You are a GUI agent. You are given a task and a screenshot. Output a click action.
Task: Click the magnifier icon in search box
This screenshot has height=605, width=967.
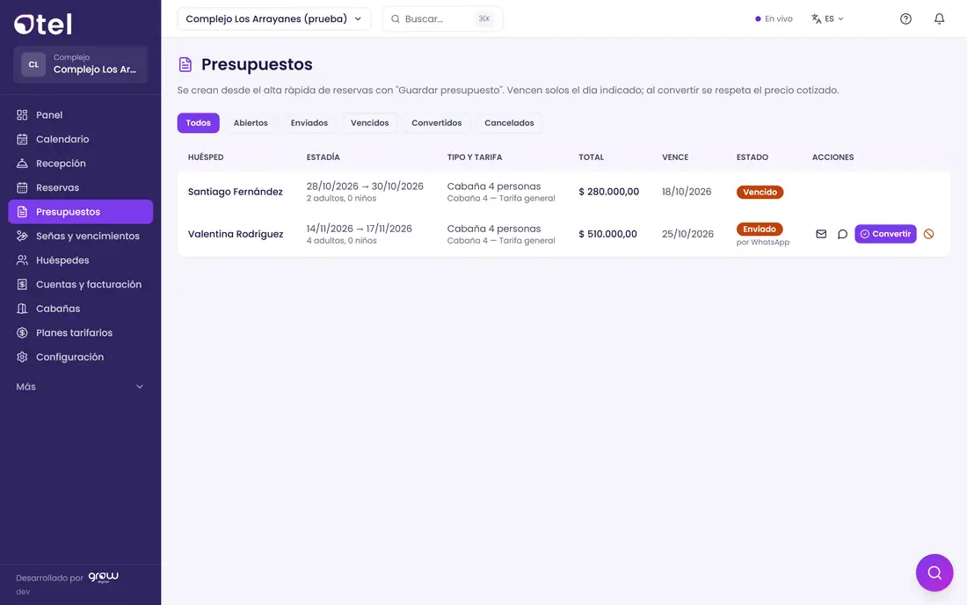(396, 19)
